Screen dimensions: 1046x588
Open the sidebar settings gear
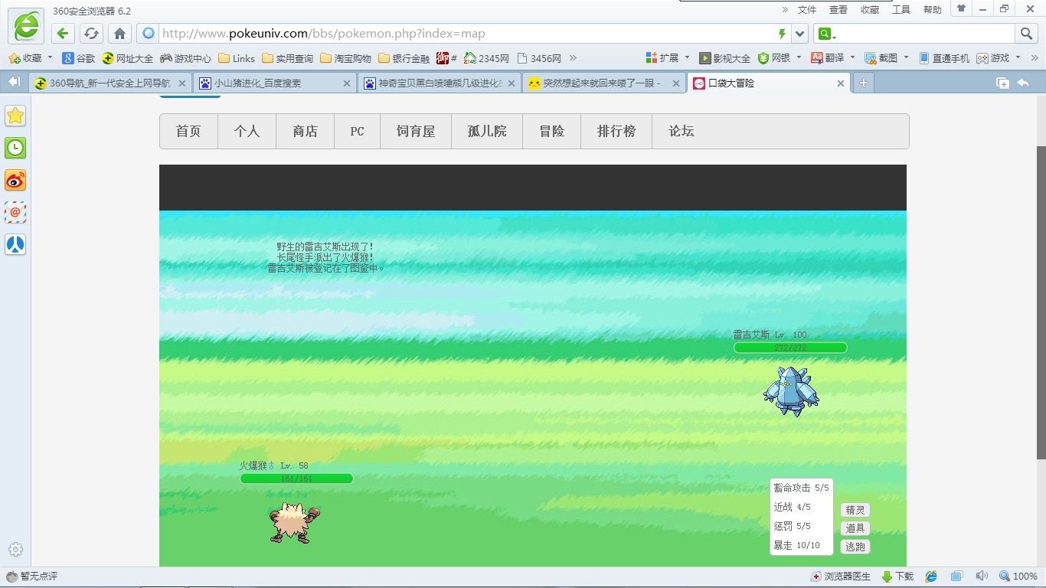point(15,549)
